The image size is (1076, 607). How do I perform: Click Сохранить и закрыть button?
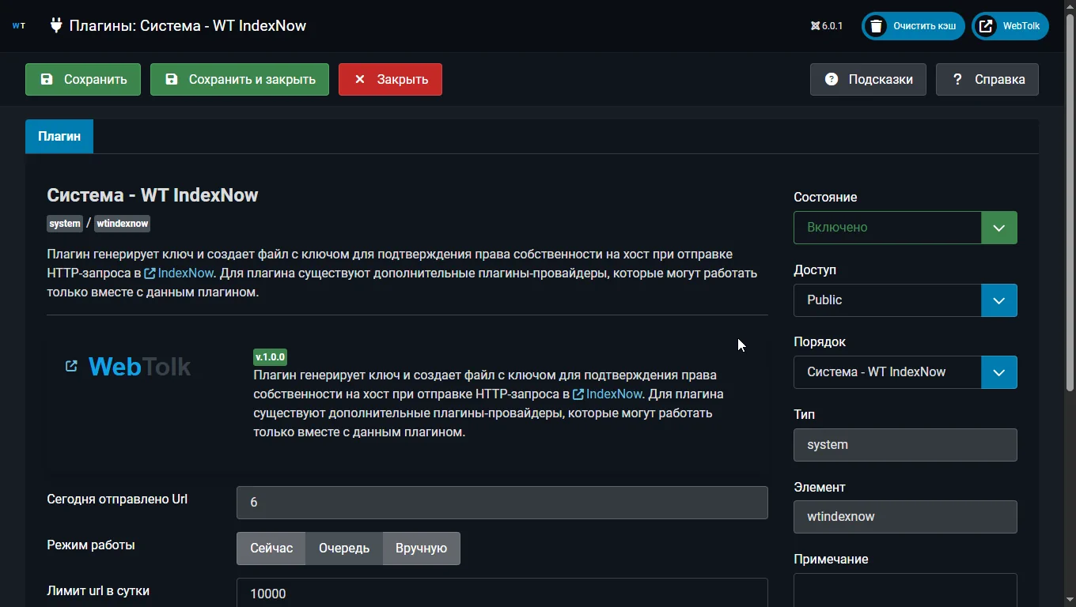[240, 79]
